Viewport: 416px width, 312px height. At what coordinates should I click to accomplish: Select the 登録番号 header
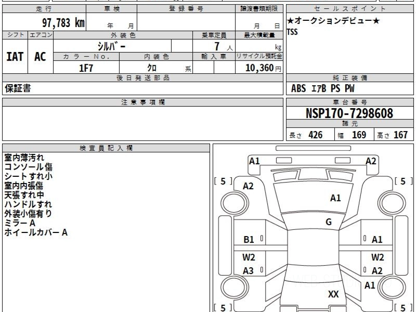tap(186, 9)
